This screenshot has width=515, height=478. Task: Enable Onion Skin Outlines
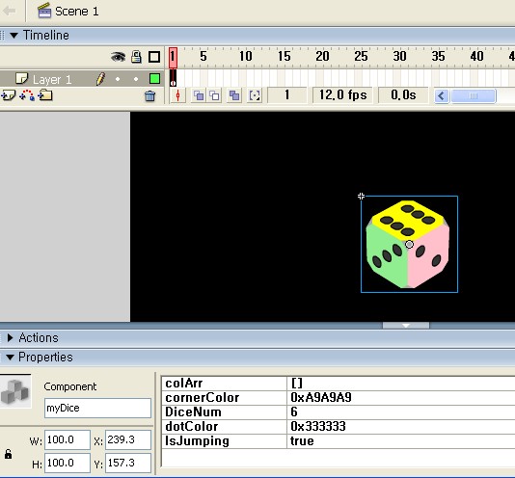tap(215, 95)
